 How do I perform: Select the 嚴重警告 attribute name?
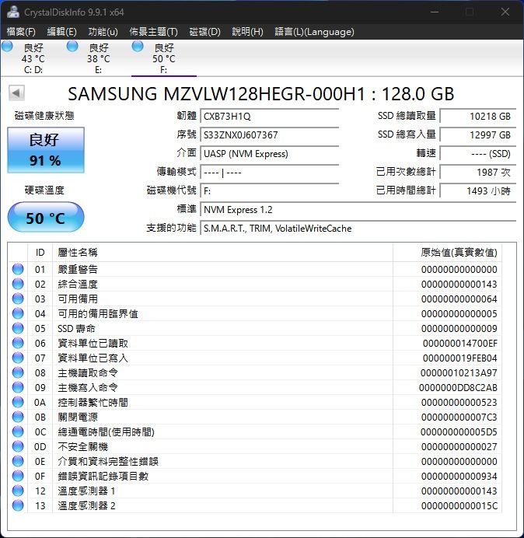[78, 269]
